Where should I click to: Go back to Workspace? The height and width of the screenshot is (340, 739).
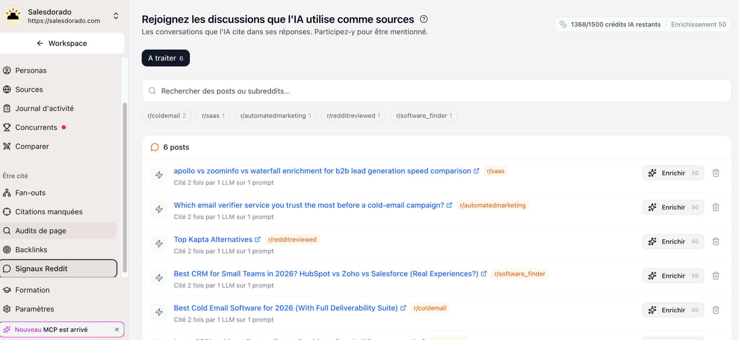(x=62, y=43)
